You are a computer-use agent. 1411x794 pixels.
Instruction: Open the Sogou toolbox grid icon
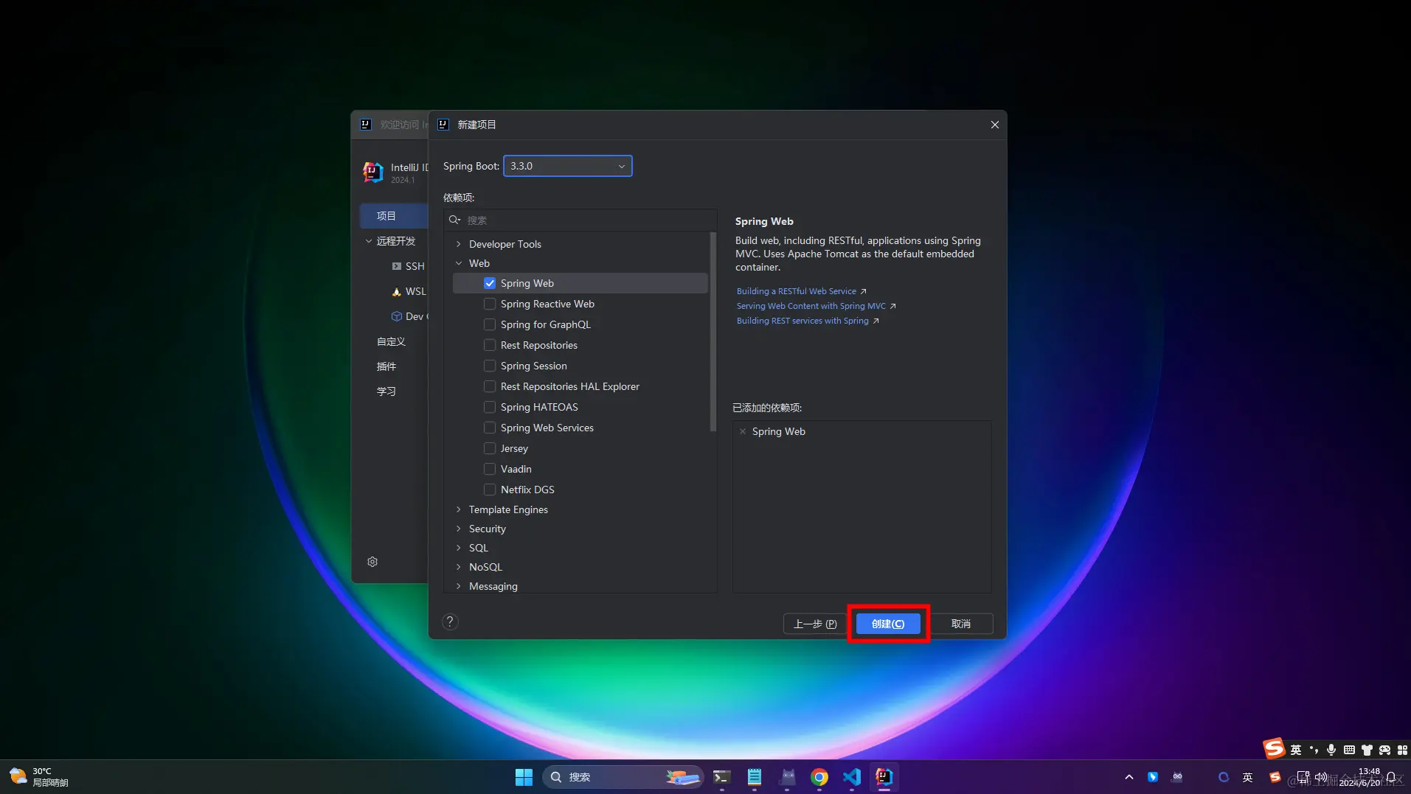[x=1402, y=750]
